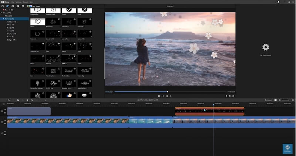
Task: Open the crop tool in timeline toolbar
Action: (x=32, y=100)
